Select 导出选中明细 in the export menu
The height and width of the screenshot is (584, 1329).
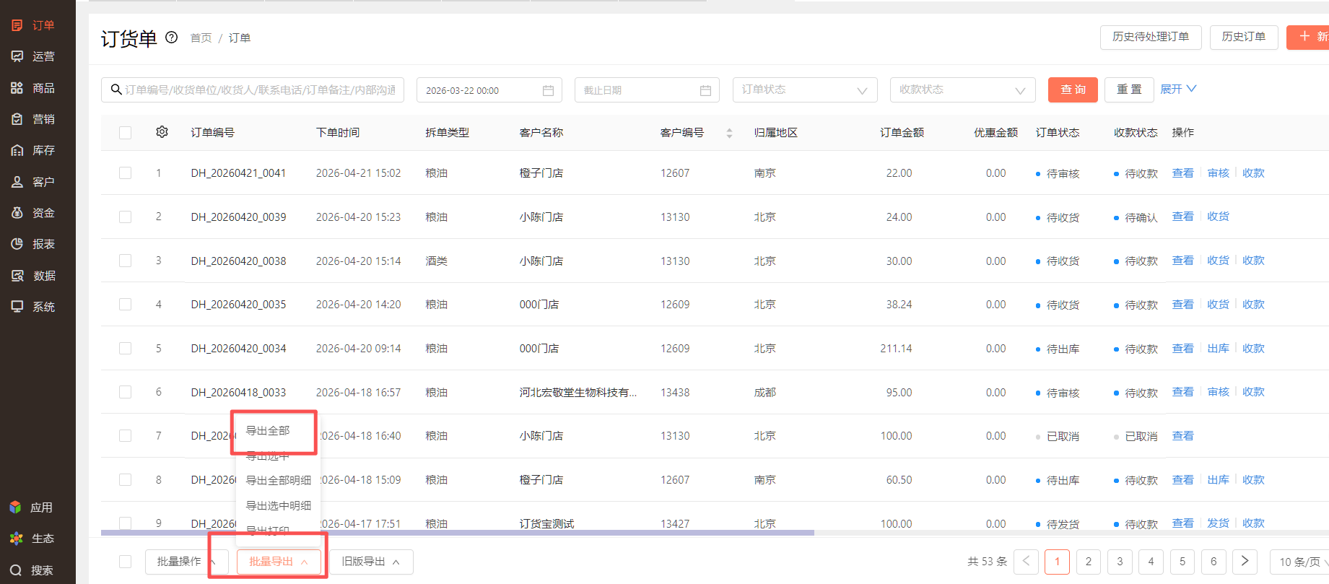pyautogui.click(x=279, y=506)
